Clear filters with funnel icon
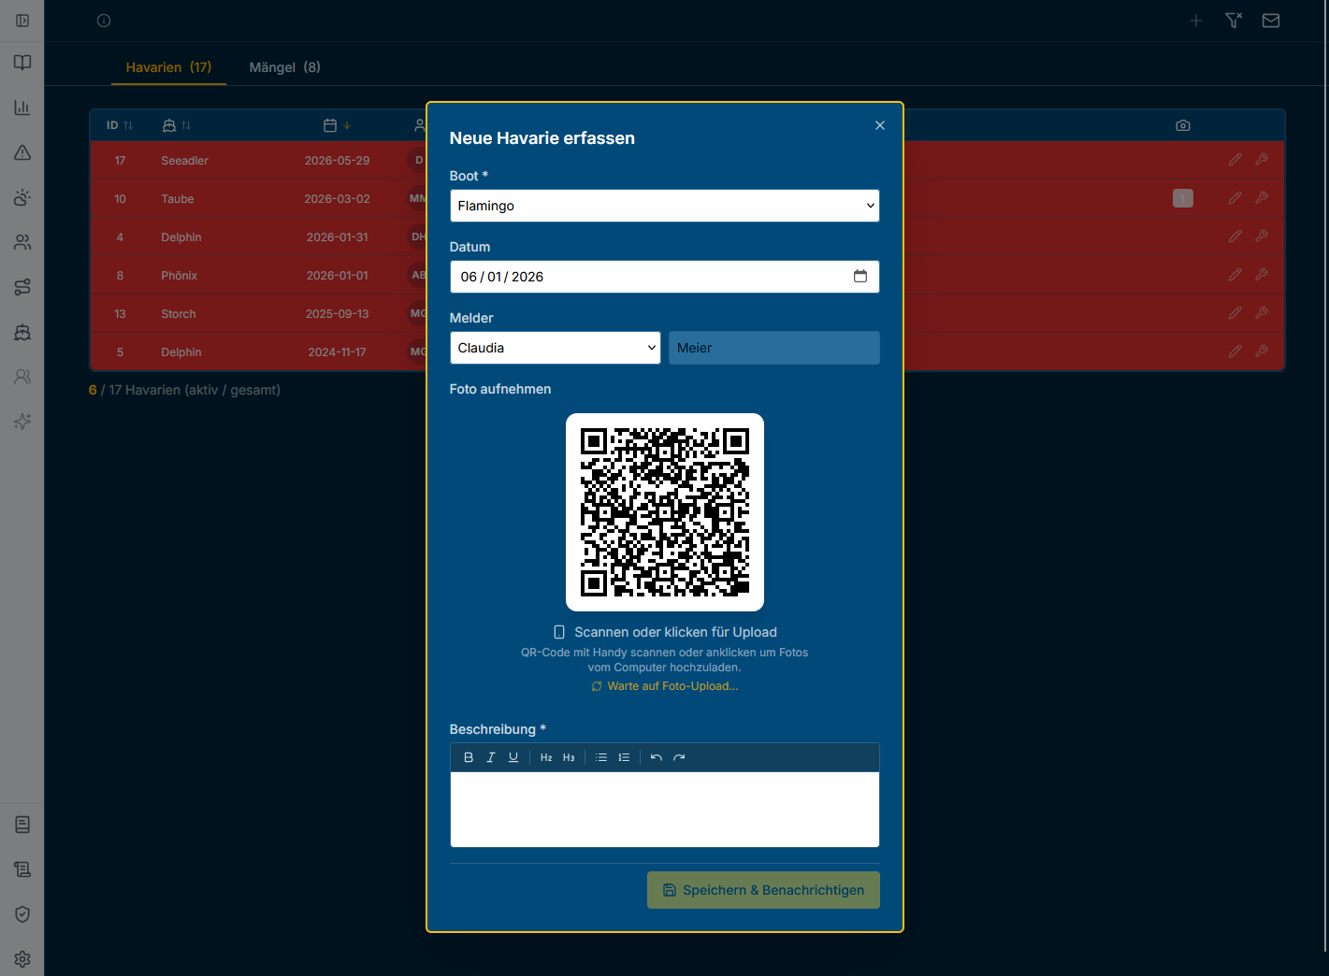 1233,21
